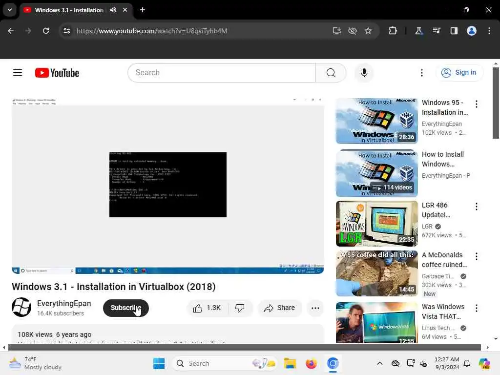Open How to Install Windows playlist title
The height and width of the screenshot is (375, 500).
pos(442,159)
